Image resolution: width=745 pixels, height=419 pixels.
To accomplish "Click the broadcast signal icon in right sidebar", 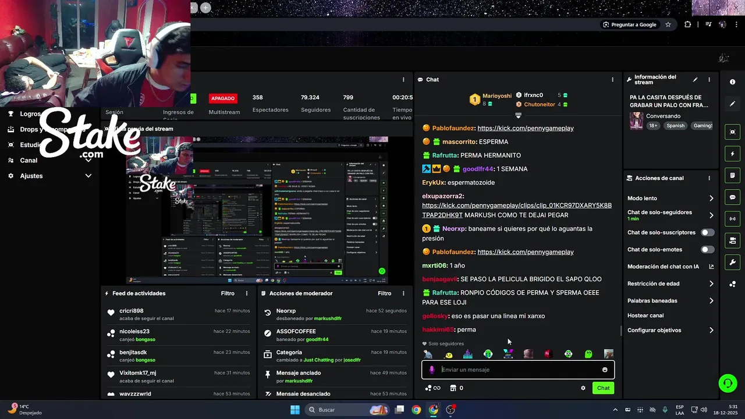I will pos(732,219).
